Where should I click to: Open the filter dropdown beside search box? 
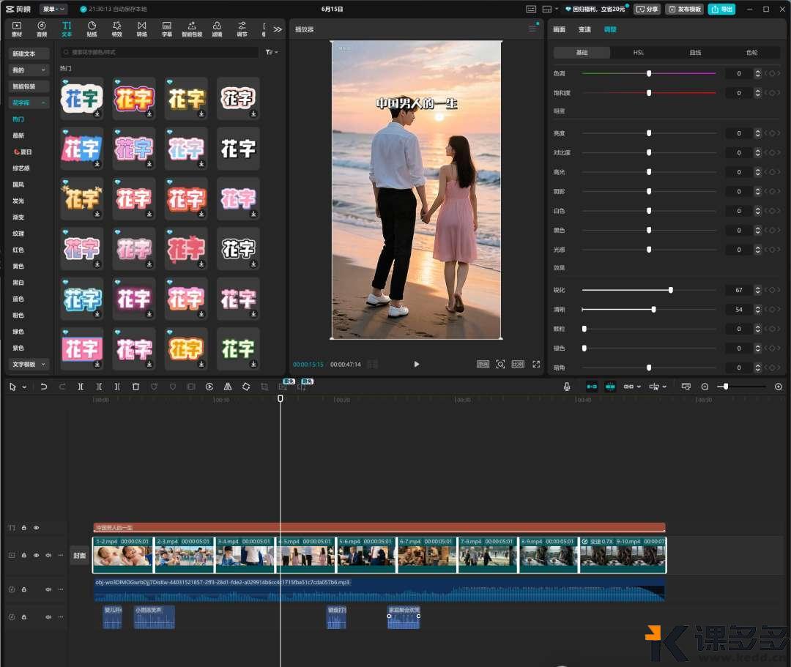pos(272,52)
